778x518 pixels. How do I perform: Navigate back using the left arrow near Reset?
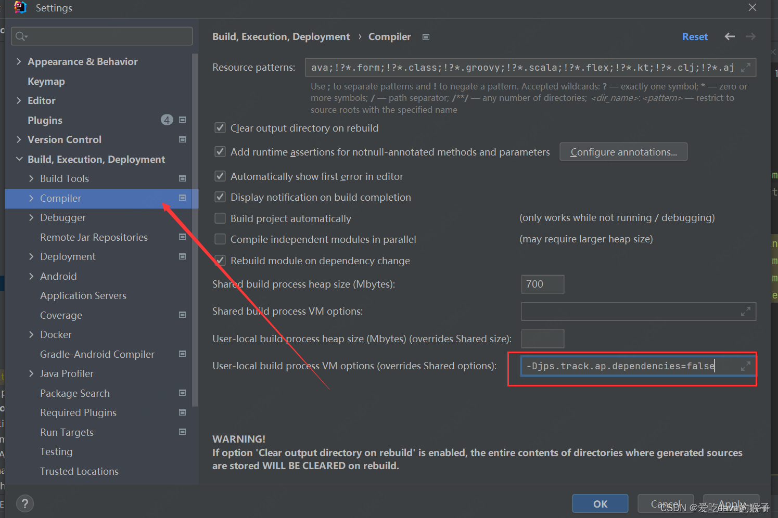click(x=730, y=36)
